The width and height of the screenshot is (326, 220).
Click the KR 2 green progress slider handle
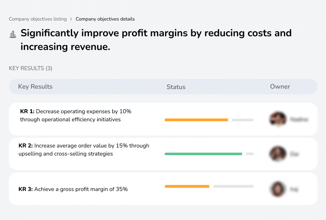pos(244,154)
